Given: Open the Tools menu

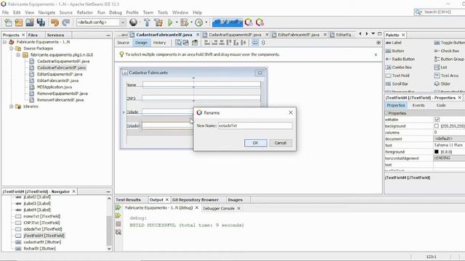Looking at the screenshot, I should point(163,12).
